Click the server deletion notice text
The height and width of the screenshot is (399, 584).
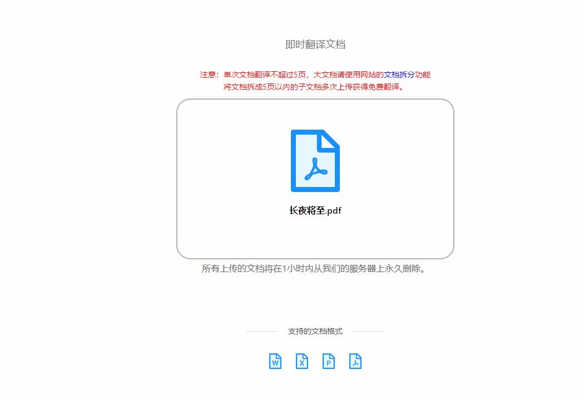[x=315, y=269]
